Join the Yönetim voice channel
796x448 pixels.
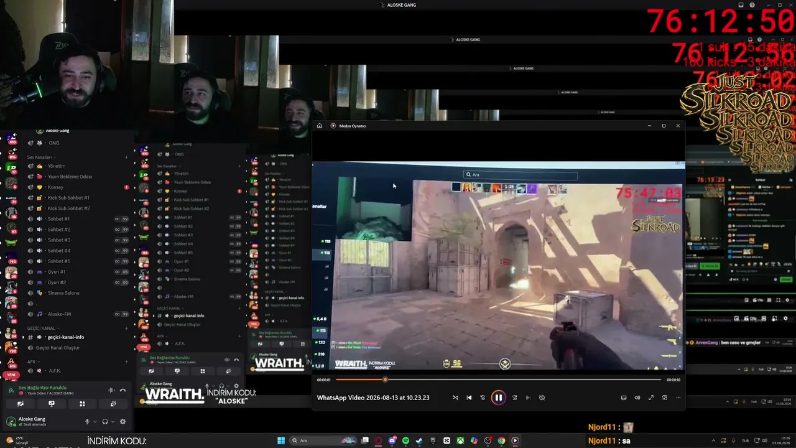(x=77, y=166)
